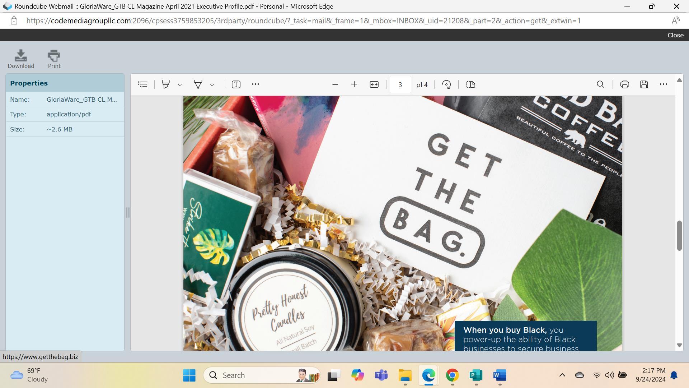The height and width of the screenshot is (388, 689).
Task: Open more tools ellipsis after text tool
Action: (255, 84)
